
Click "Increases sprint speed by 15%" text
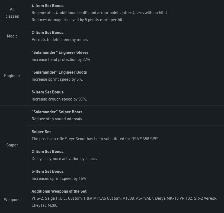click(x=59, y=178)
